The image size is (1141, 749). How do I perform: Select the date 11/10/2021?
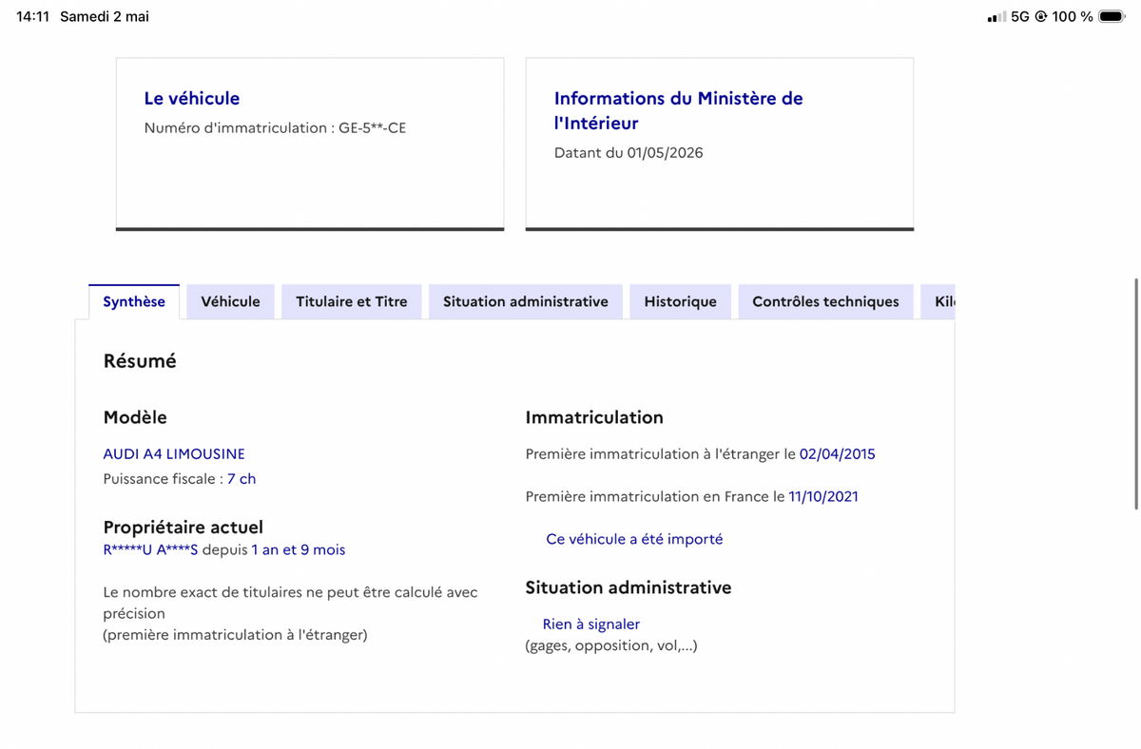pyautogui.click(x=823, y=496)
